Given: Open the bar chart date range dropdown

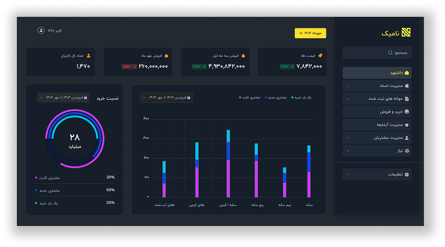Looking at the screenshot, I should [x=166, y=97].
